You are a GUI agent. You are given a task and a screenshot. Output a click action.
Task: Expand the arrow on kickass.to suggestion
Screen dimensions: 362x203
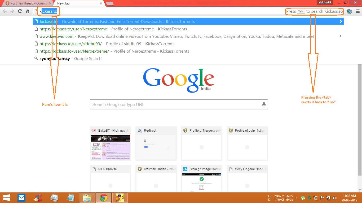(341, 21)
